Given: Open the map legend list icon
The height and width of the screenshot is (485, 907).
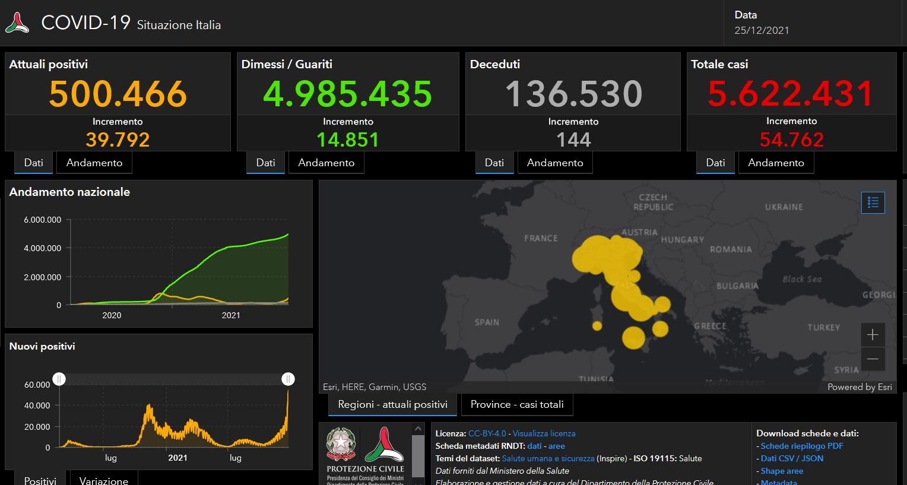Looking at the screenshot, I should point(873,202).
